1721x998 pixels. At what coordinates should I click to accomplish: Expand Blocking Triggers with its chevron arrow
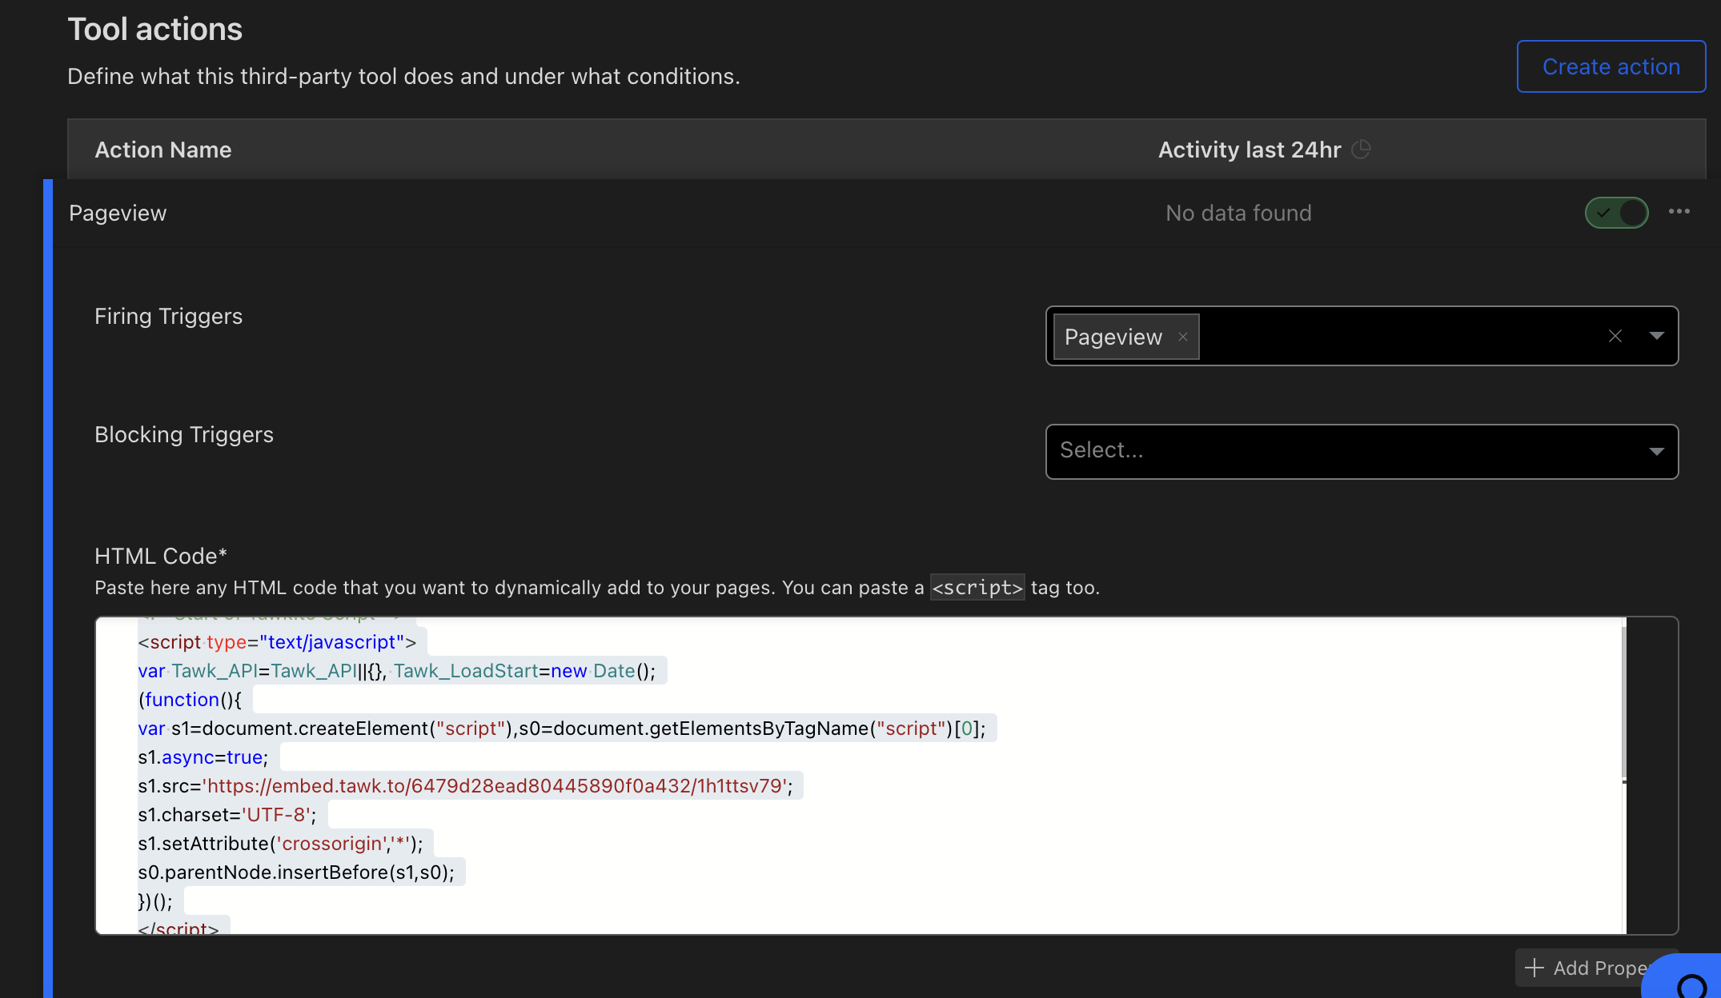[x=1656, y=451]
